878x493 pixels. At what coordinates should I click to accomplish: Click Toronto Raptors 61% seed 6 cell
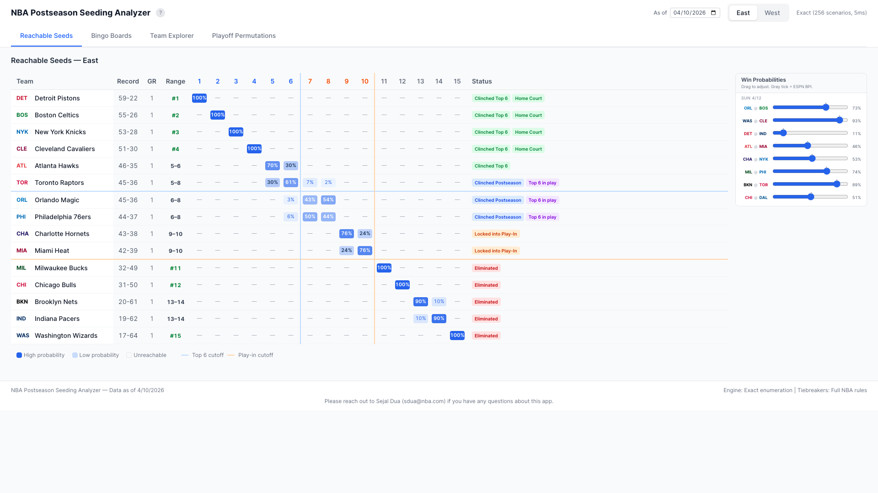click(291, 183)
